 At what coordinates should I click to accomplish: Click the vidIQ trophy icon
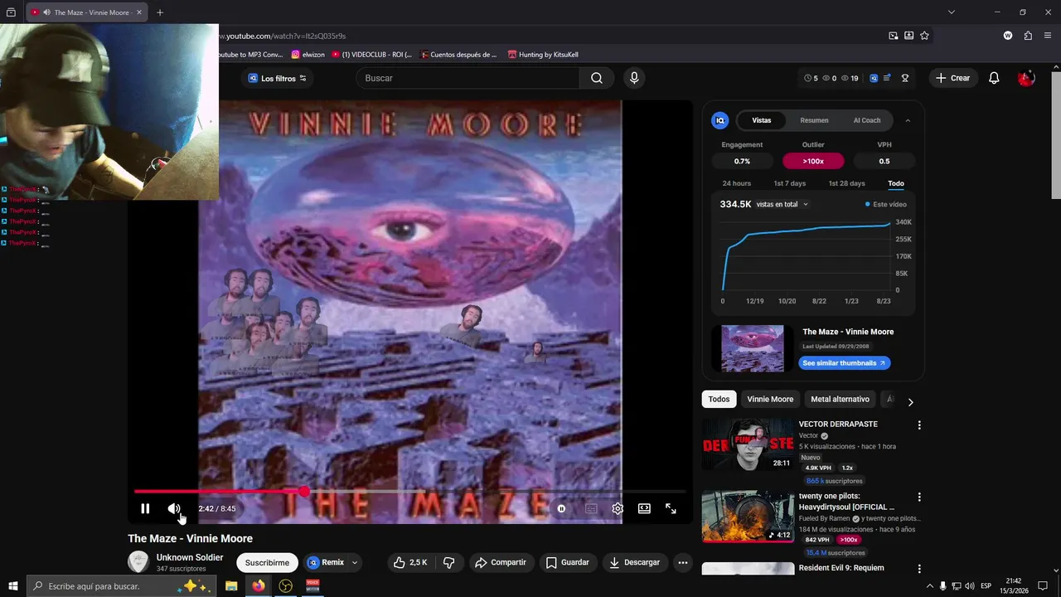[x=905, y=78]
